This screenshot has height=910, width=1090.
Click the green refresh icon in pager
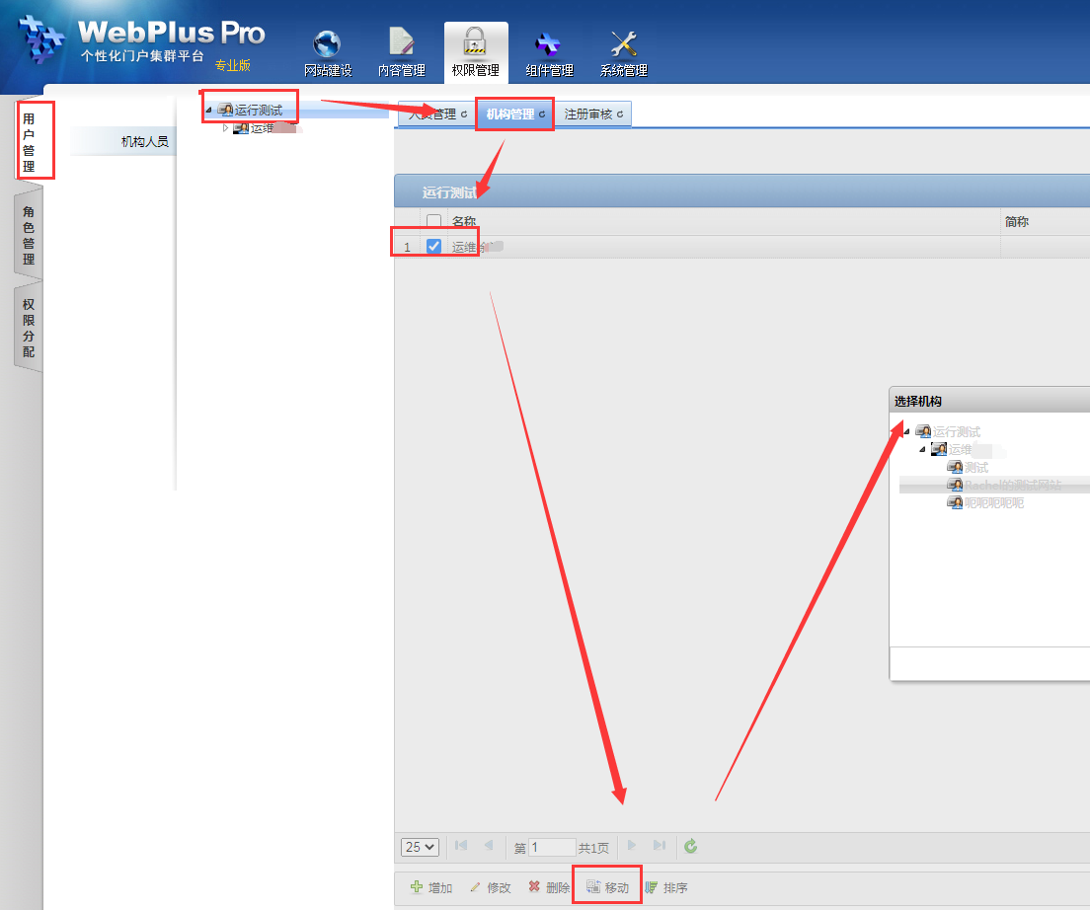(691, 846)
